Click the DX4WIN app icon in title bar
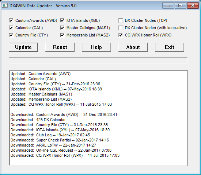 coord(5,5)
